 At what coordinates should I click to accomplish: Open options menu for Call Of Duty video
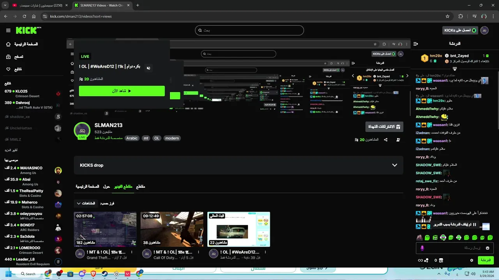198,252
